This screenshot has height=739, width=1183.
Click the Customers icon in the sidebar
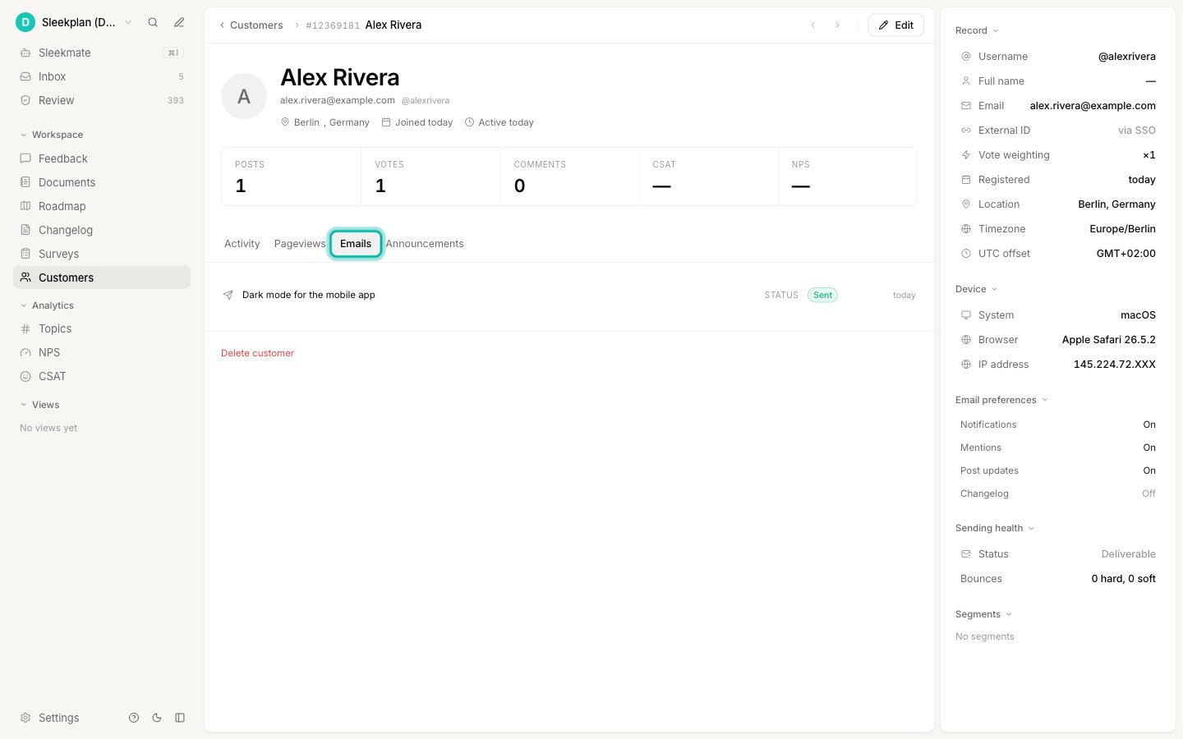(x=25, y=278)
